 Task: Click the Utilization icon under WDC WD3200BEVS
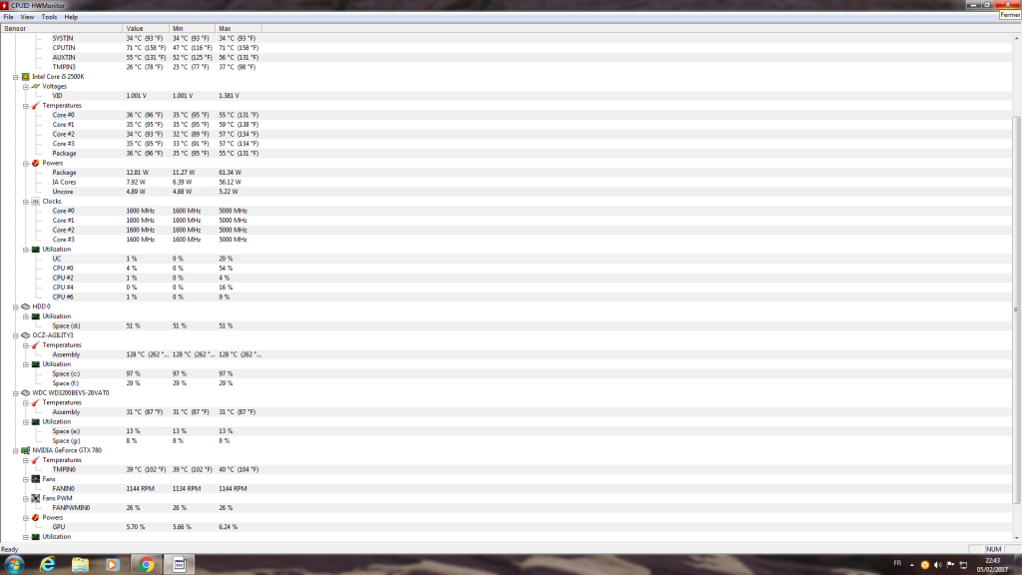[x=36, y=422]
